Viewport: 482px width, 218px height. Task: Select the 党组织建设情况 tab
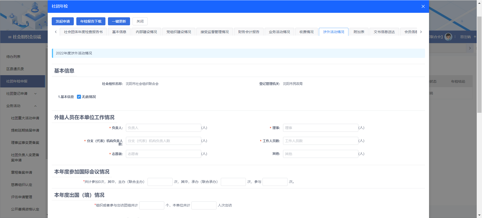178,32
